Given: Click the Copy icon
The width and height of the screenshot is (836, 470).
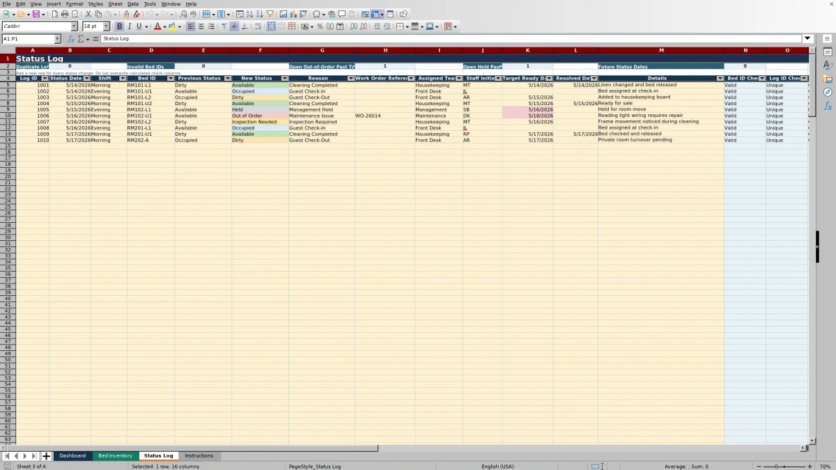Looking at the screenshot, I should coord(98,14).
